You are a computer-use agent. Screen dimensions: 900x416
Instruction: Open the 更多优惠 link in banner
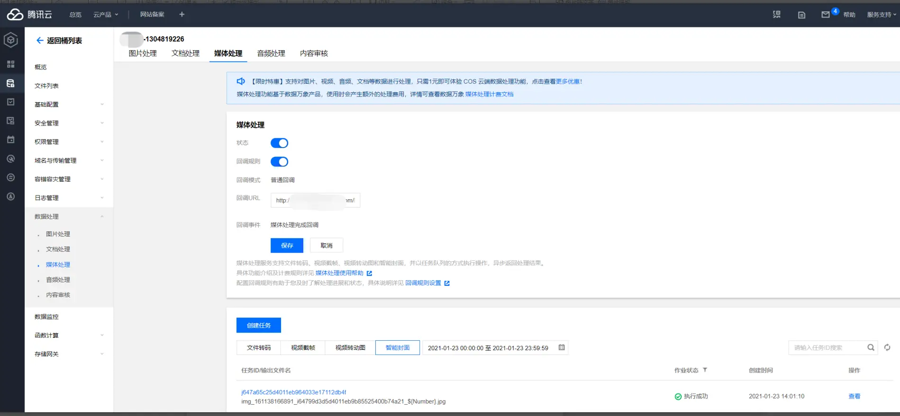pos(568,81)
